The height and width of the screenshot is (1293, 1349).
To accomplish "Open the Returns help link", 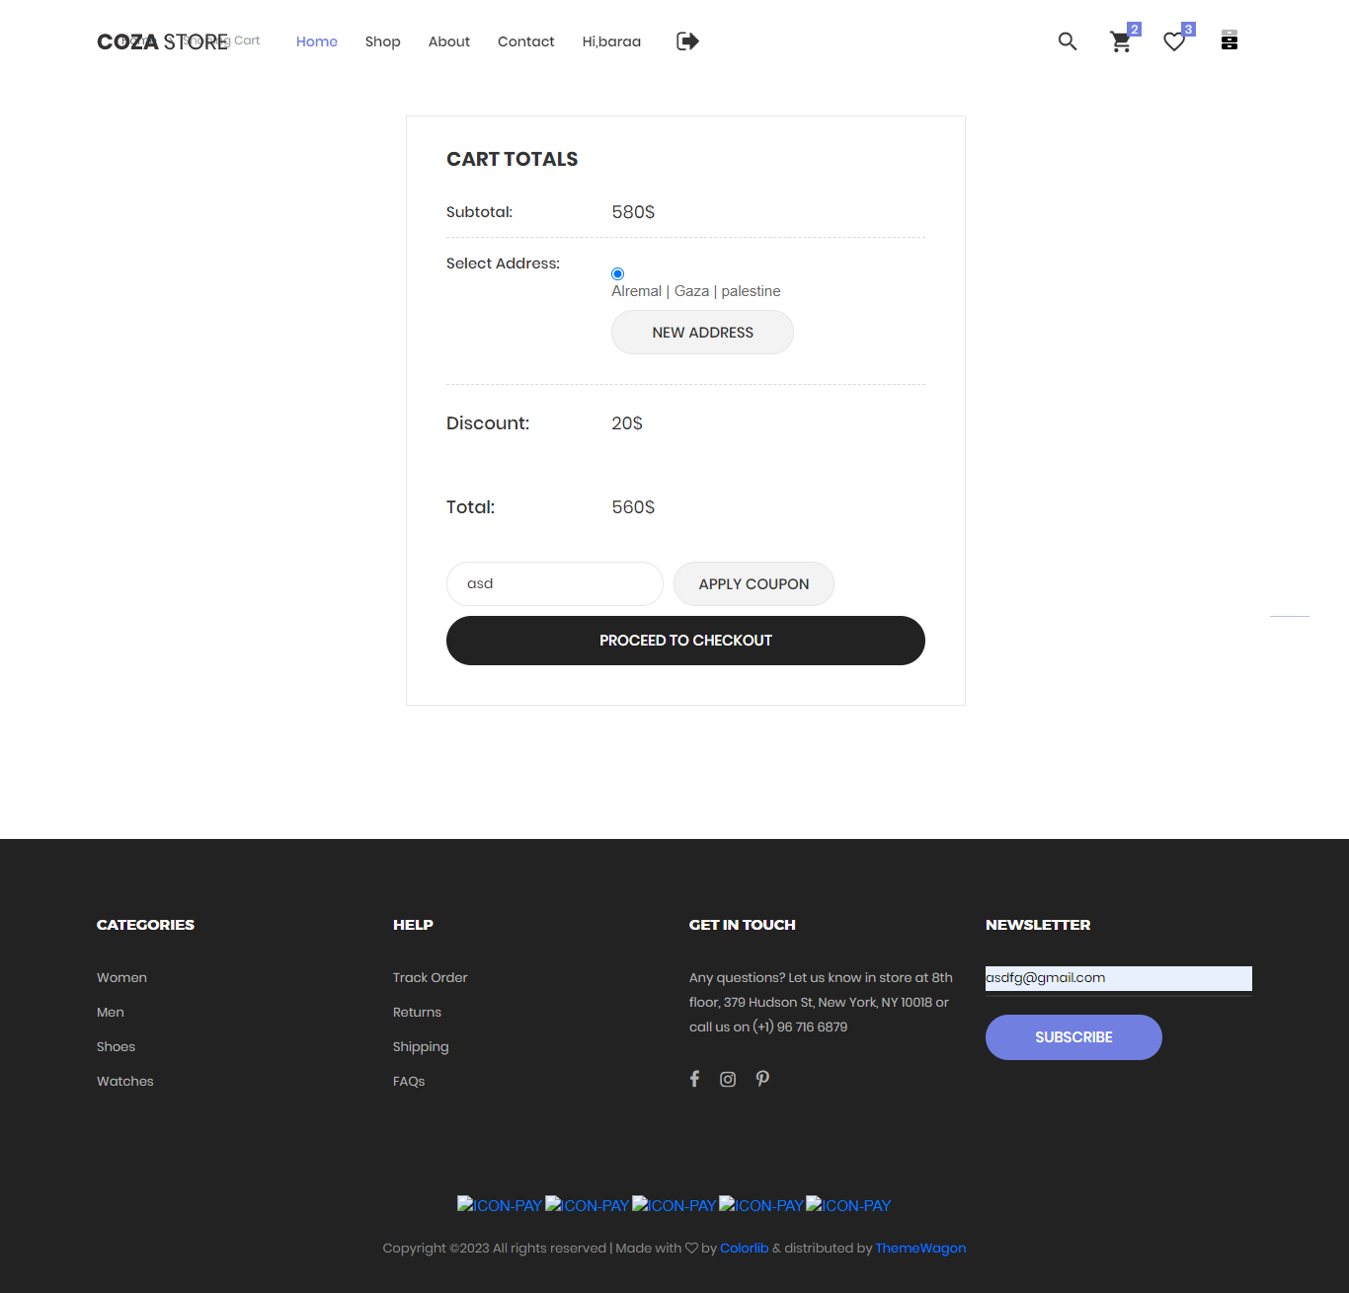I will [x=417, y=1013].
